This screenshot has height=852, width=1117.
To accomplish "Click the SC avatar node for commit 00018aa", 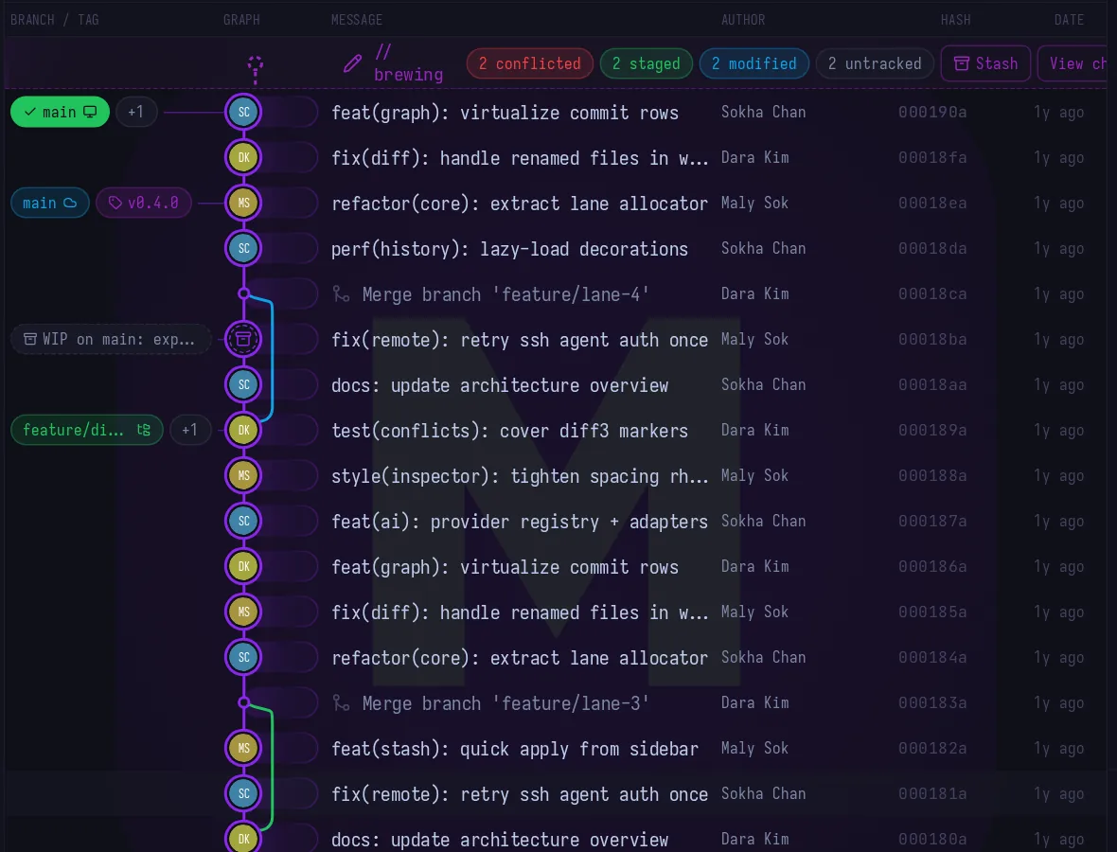I will pos(243,384).
